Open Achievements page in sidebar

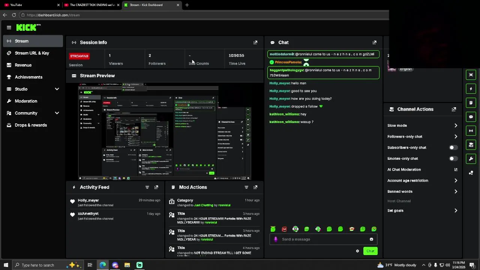(33, 77)
